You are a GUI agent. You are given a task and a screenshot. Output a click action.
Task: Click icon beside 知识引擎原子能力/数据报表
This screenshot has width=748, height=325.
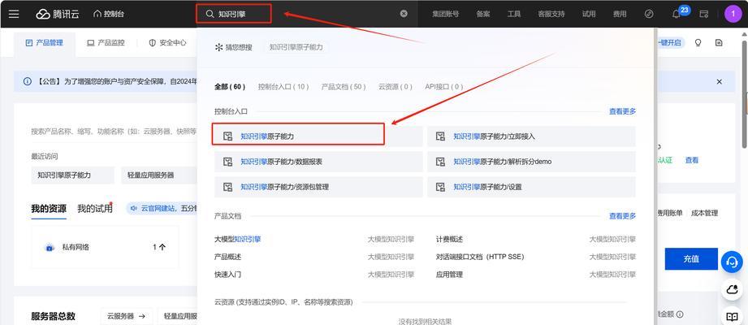point(228,162)
